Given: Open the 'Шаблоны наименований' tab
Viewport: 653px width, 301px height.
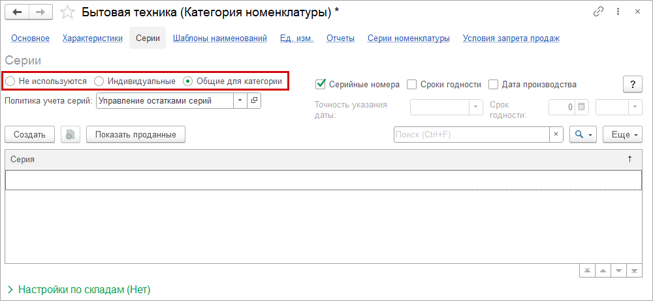Looking at the screenshot, I should tap(220, 38).
